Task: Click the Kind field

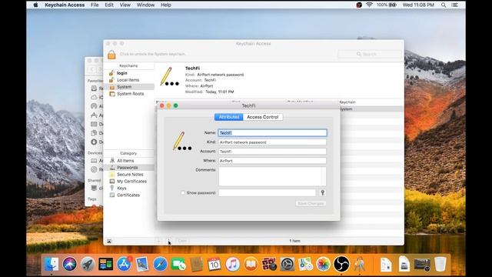Action: (x=272, y=142)
